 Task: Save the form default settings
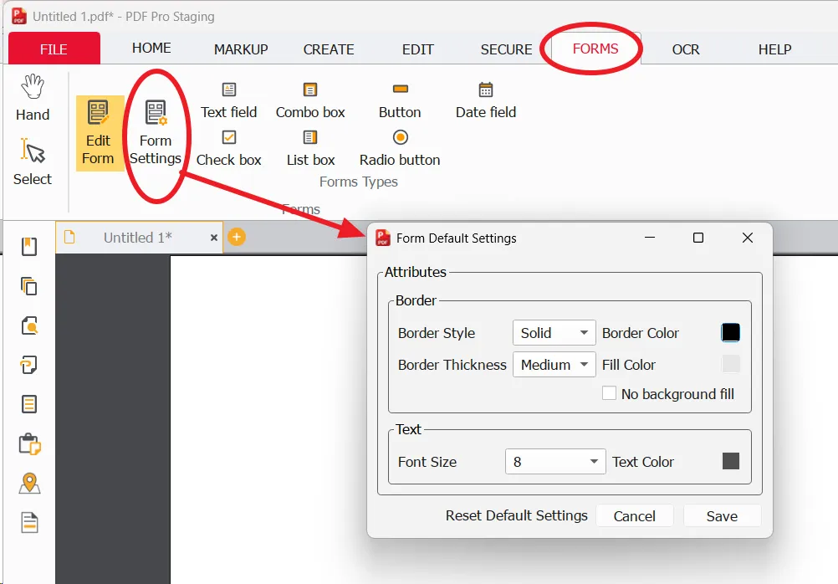click(x=722, y=516)
